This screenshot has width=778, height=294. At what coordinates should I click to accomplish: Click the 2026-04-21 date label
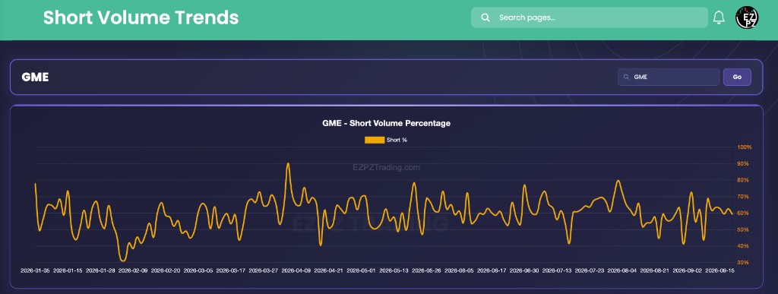(x=328, y=270)
